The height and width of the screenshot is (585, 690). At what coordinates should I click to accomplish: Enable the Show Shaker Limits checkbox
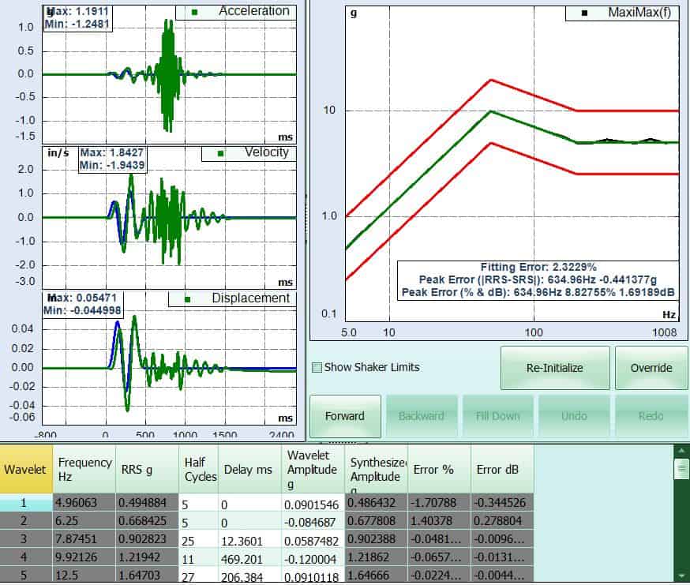tap(317, 367)
